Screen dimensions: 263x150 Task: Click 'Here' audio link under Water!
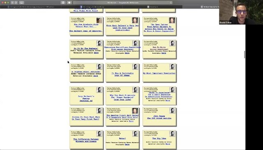(x=127, y=145)
